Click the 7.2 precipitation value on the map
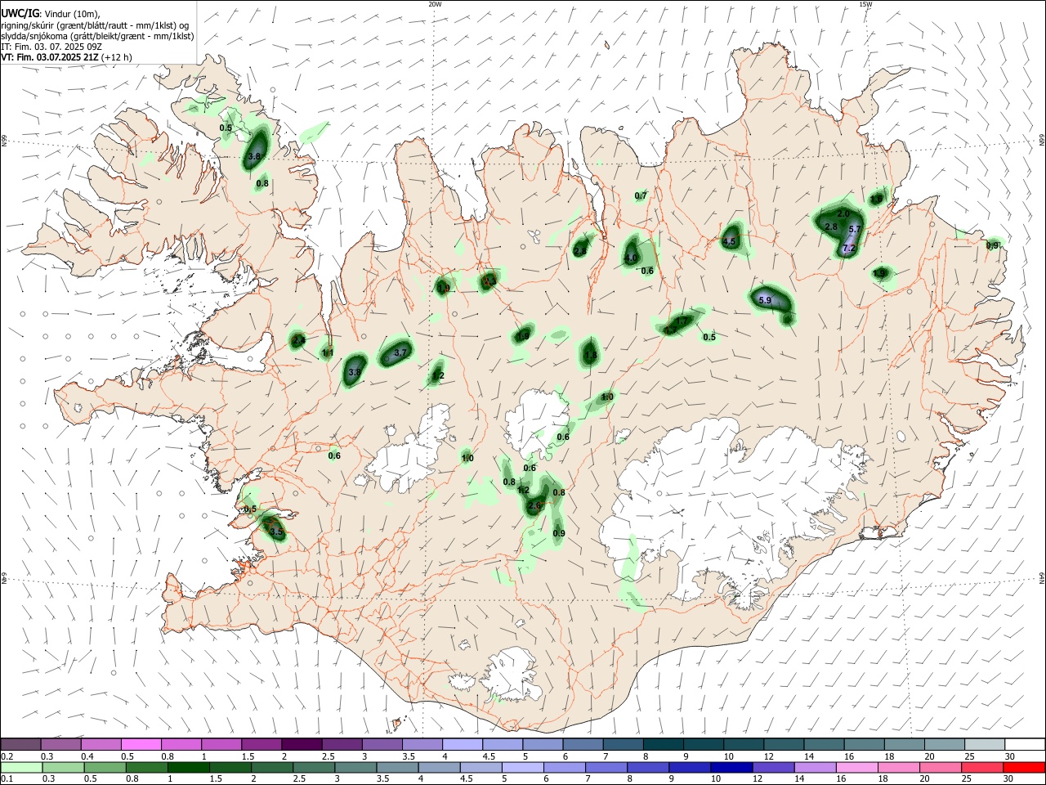Viewport: 1046px width, 785px height. [x=848, y=248]
